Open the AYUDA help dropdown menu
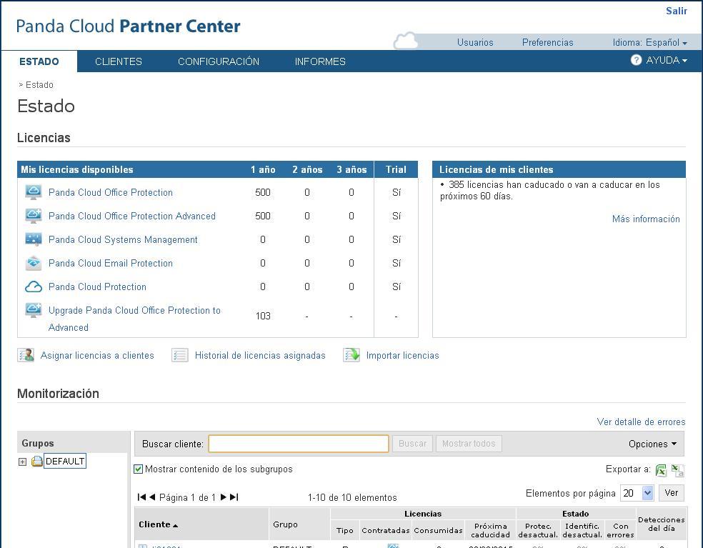The height and width of the screenshot is (548, 703). tap(667, 60)
